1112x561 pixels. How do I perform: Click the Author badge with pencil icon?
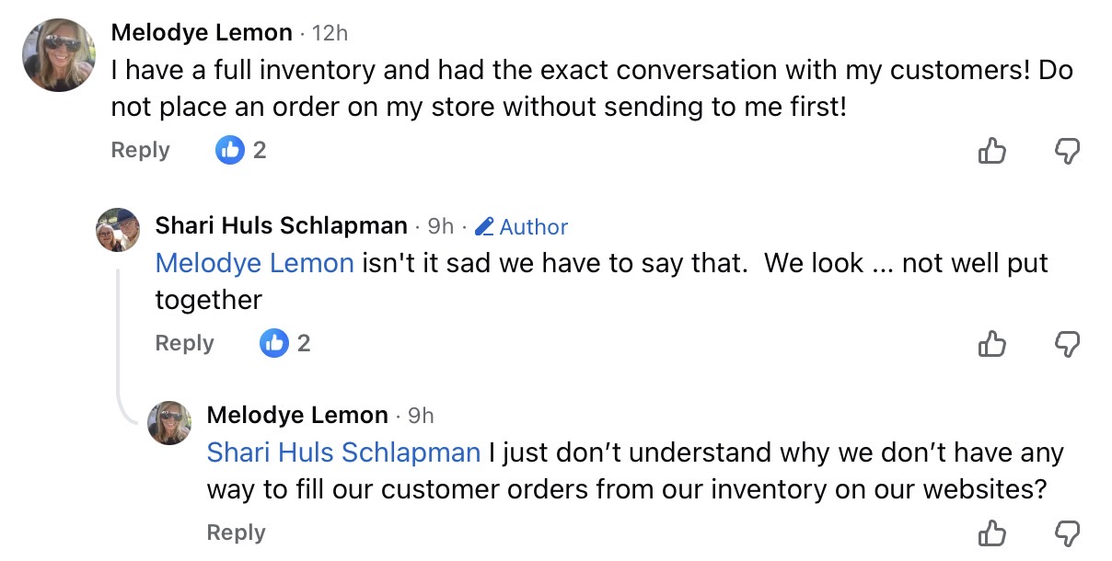(x=522, y=226)
